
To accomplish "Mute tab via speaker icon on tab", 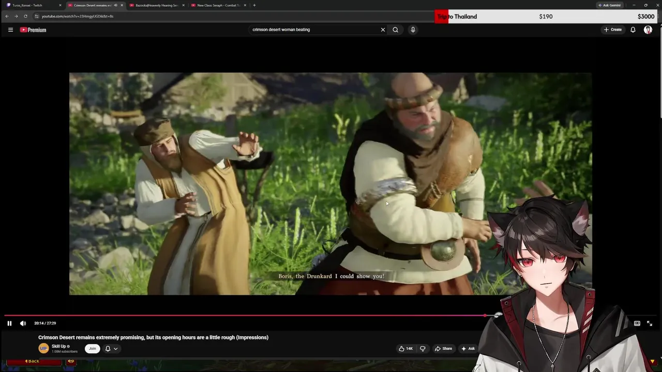I will [x=115, y=5].
